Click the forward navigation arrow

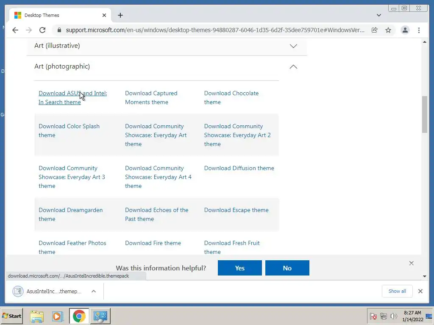[x=29, y=30]
